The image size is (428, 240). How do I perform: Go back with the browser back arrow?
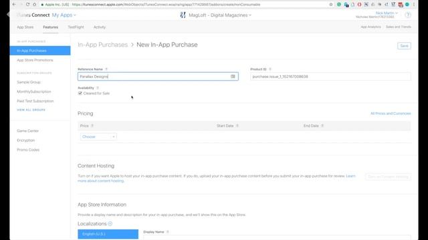coord(14,5)
